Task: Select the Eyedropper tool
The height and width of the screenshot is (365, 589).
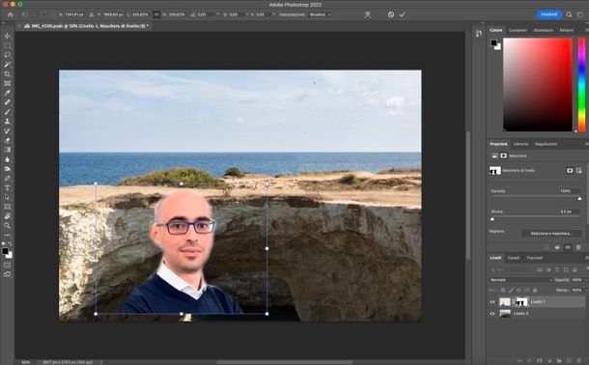Action: click(x=7, y=93)
